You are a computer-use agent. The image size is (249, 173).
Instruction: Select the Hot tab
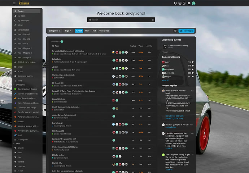[94, 31]
